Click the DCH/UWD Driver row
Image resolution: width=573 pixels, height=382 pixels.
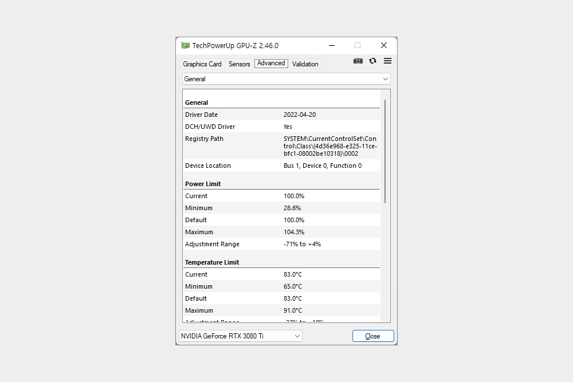(281, 127)
